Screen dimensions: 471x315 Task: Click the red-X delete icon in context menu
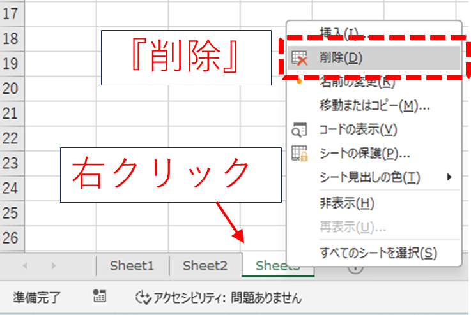click(299, 58)
